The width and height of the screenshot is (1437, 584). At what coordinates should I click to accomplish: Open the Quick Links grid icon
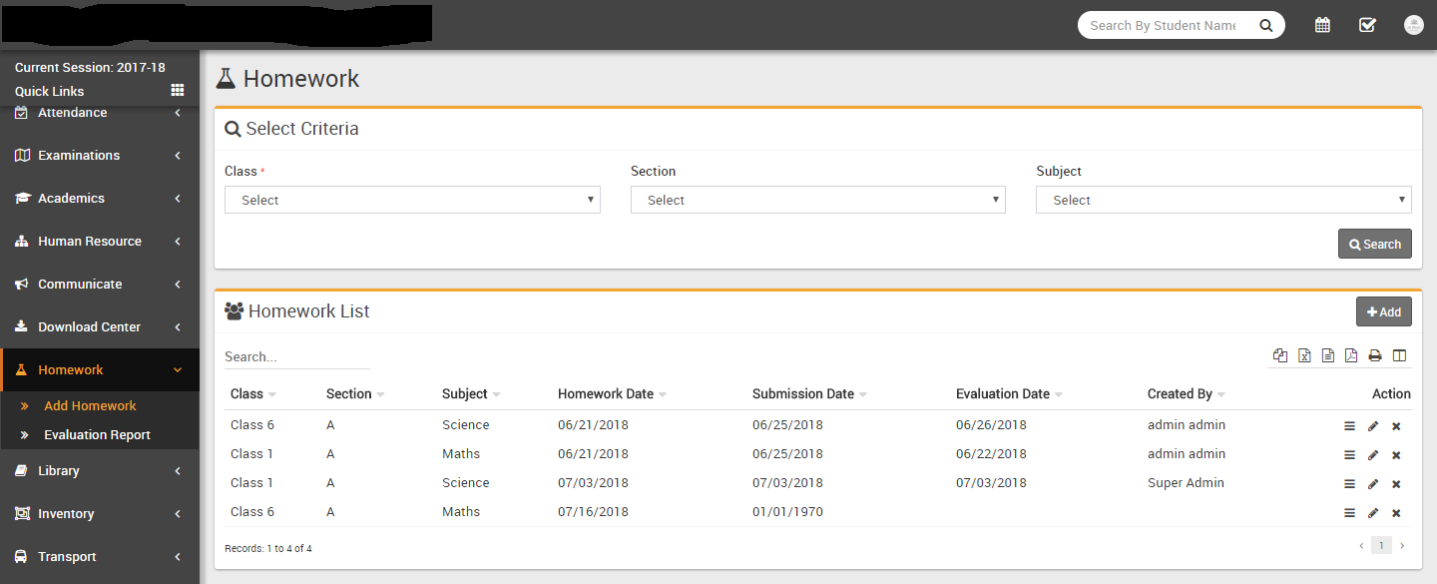(x=178, y=91)
